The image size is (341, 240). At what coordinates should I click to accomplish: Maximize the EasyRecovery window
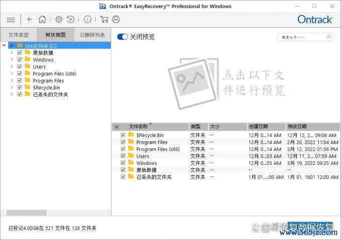coord(314,6)
